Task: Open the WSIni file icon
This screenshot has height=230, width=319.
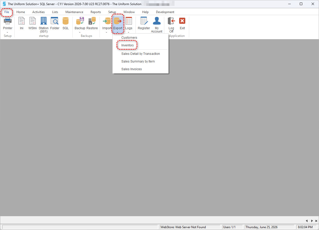Action: click(x=32, y=21)
